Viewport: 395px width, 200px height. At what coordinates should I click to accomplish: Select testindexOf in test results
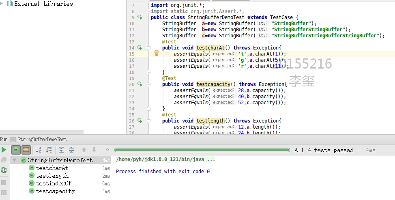(x=54, y=183)
